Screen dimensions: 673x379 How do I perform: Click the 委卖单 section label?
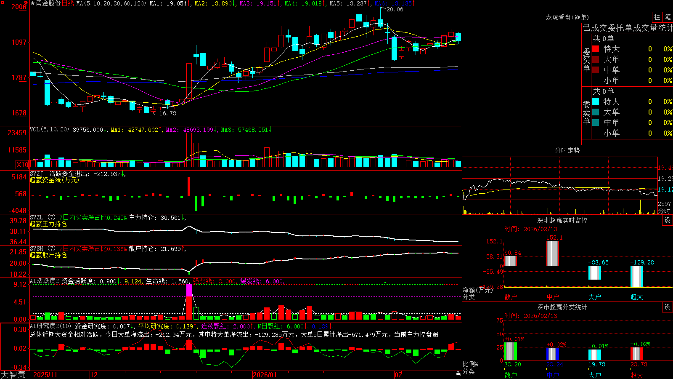pyautogui.click(x=586, y=113)
